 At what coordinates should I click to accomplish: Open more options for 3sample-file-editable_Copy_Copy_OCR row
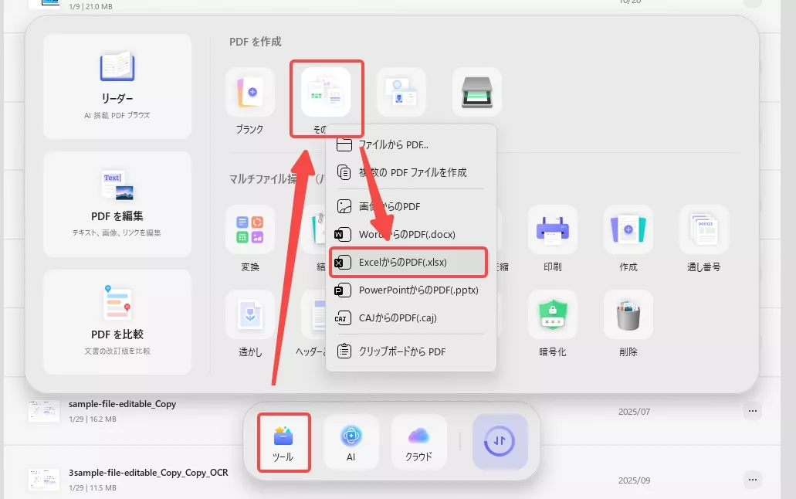[752, 479]
